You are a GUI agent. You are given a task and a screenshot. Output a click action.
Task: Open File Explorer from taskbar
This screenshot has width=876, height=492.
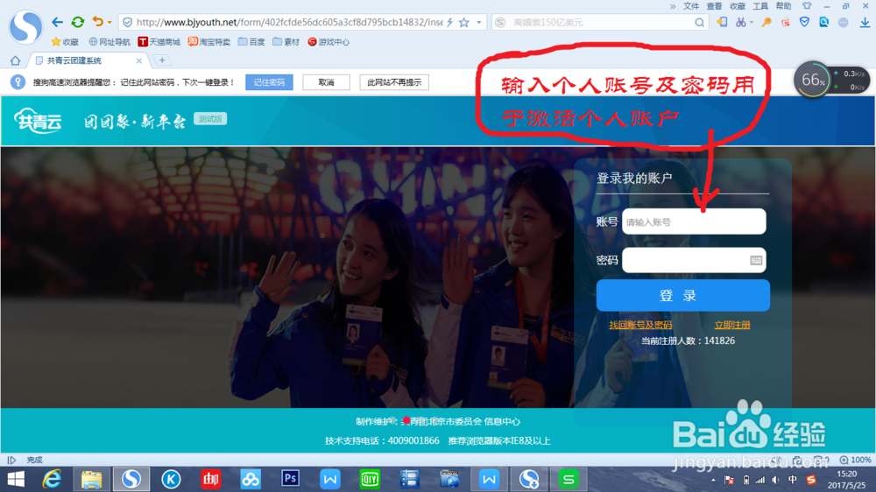(x=91, y=479)
